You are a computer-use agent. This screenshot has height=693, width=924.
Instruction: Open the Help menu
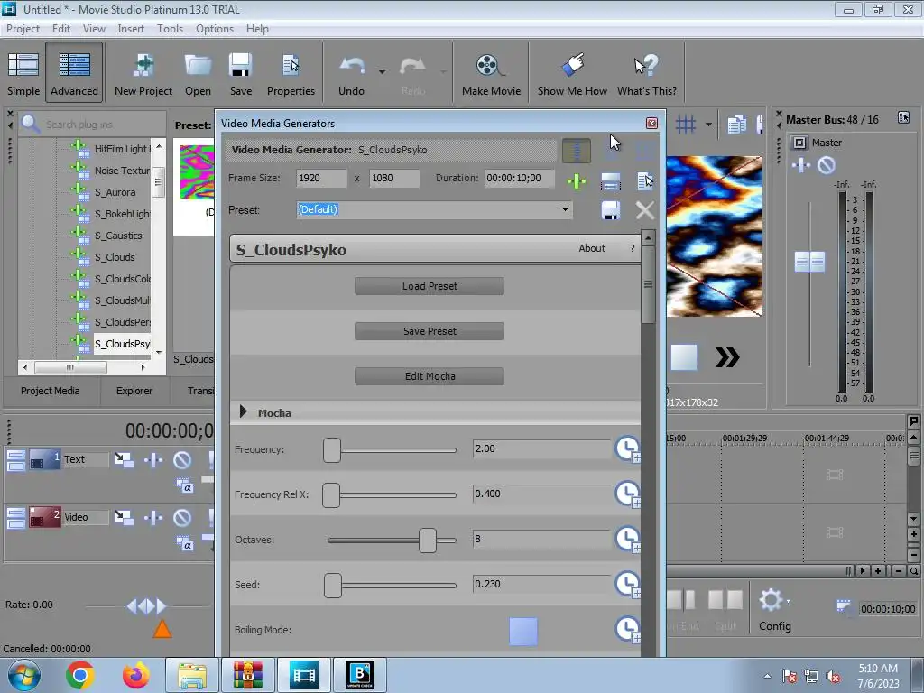257,28
